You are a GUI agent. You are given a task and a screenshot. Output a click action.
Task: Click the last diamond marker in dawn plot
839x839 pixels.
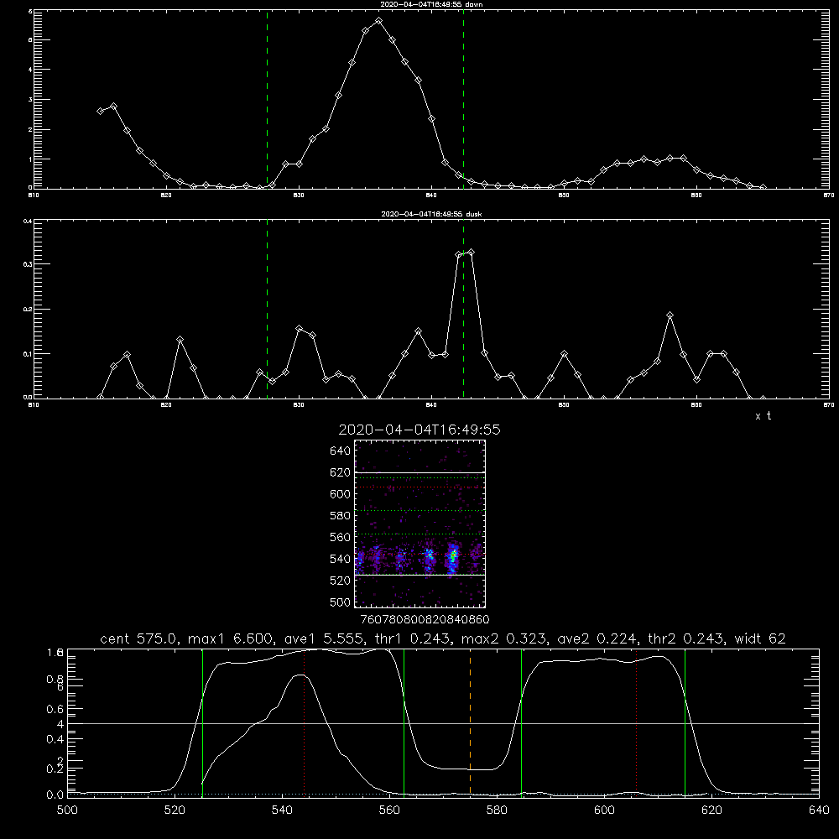[x=763, y=187]
